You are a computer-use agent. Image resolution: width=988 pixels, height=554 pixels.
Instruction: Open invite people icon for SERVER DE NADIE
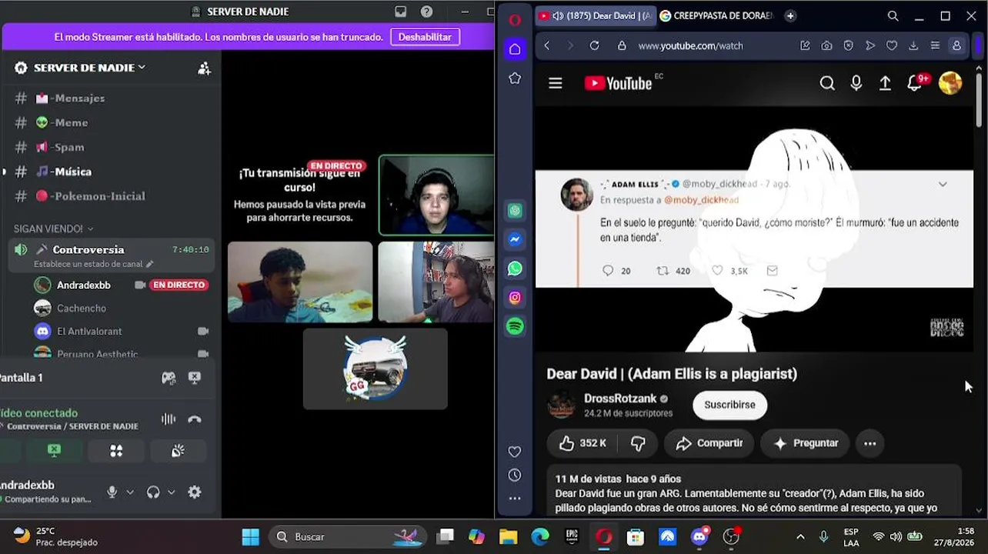[204, 68]
